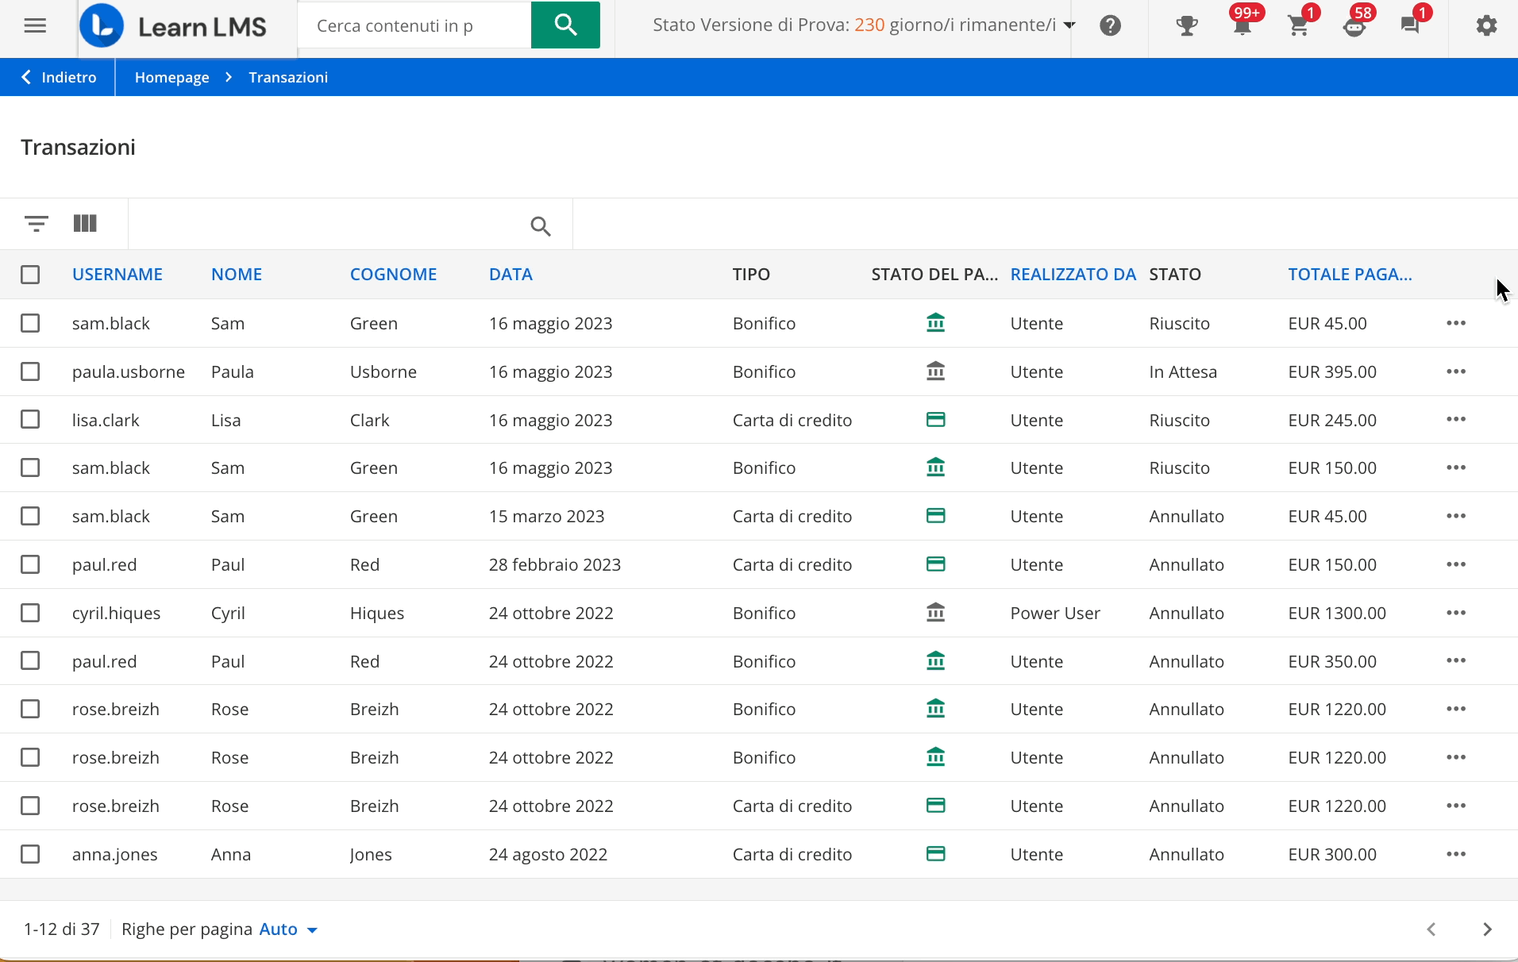
Task: Open Homepage breadcrumb link
Action: point(172,77)
